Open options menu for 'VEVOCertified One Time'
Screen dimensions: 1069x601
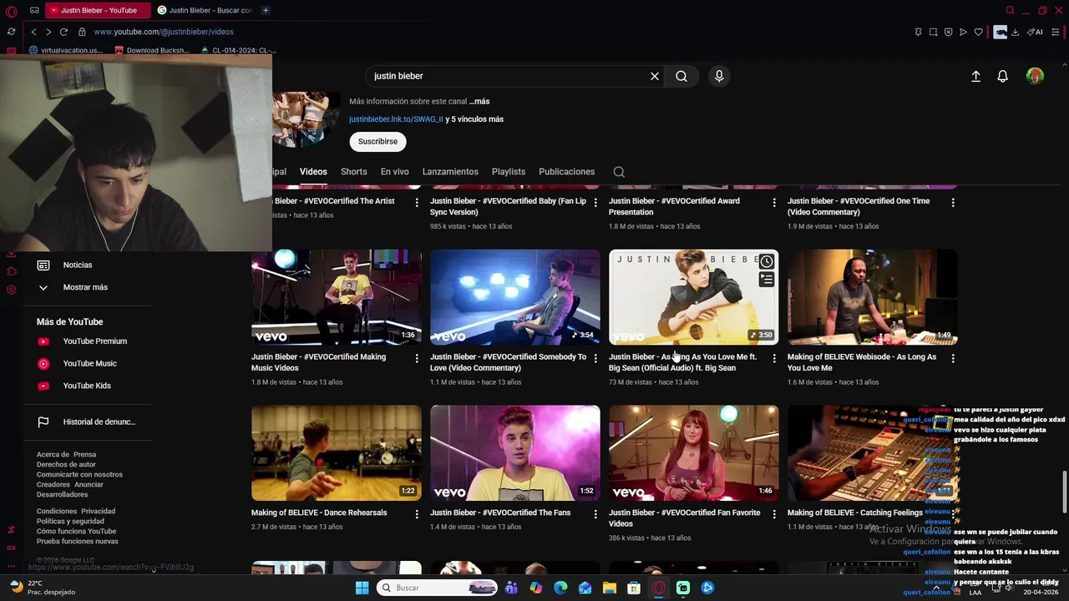(x=953, y=202)
